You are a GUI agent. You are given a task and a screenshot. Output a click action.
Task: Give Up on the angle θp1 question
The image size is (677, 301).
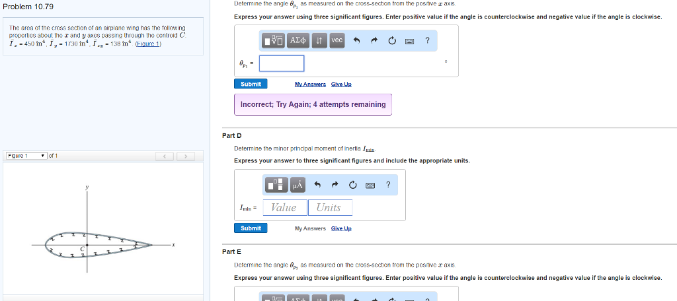click(341, 84)
